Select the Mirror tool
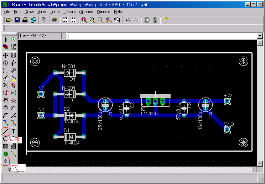265x184 pixels. 6,63
